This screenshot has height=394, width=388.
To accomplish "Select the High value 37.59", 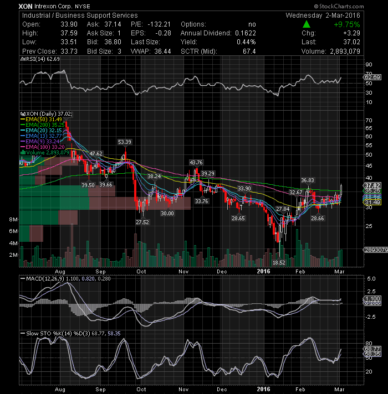I will (69, 33).
